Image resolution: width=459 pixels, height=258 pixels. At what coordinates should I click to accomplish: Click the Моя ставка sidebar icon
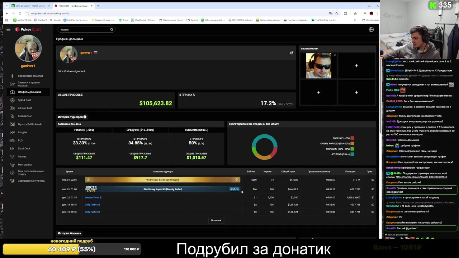point(12,164)
